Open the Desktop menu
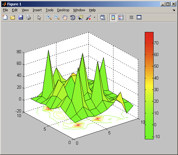The image size is (178, 155). pos(63,10)
